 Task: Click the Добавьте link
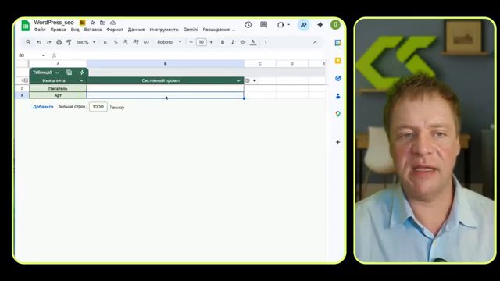(43, 107)
